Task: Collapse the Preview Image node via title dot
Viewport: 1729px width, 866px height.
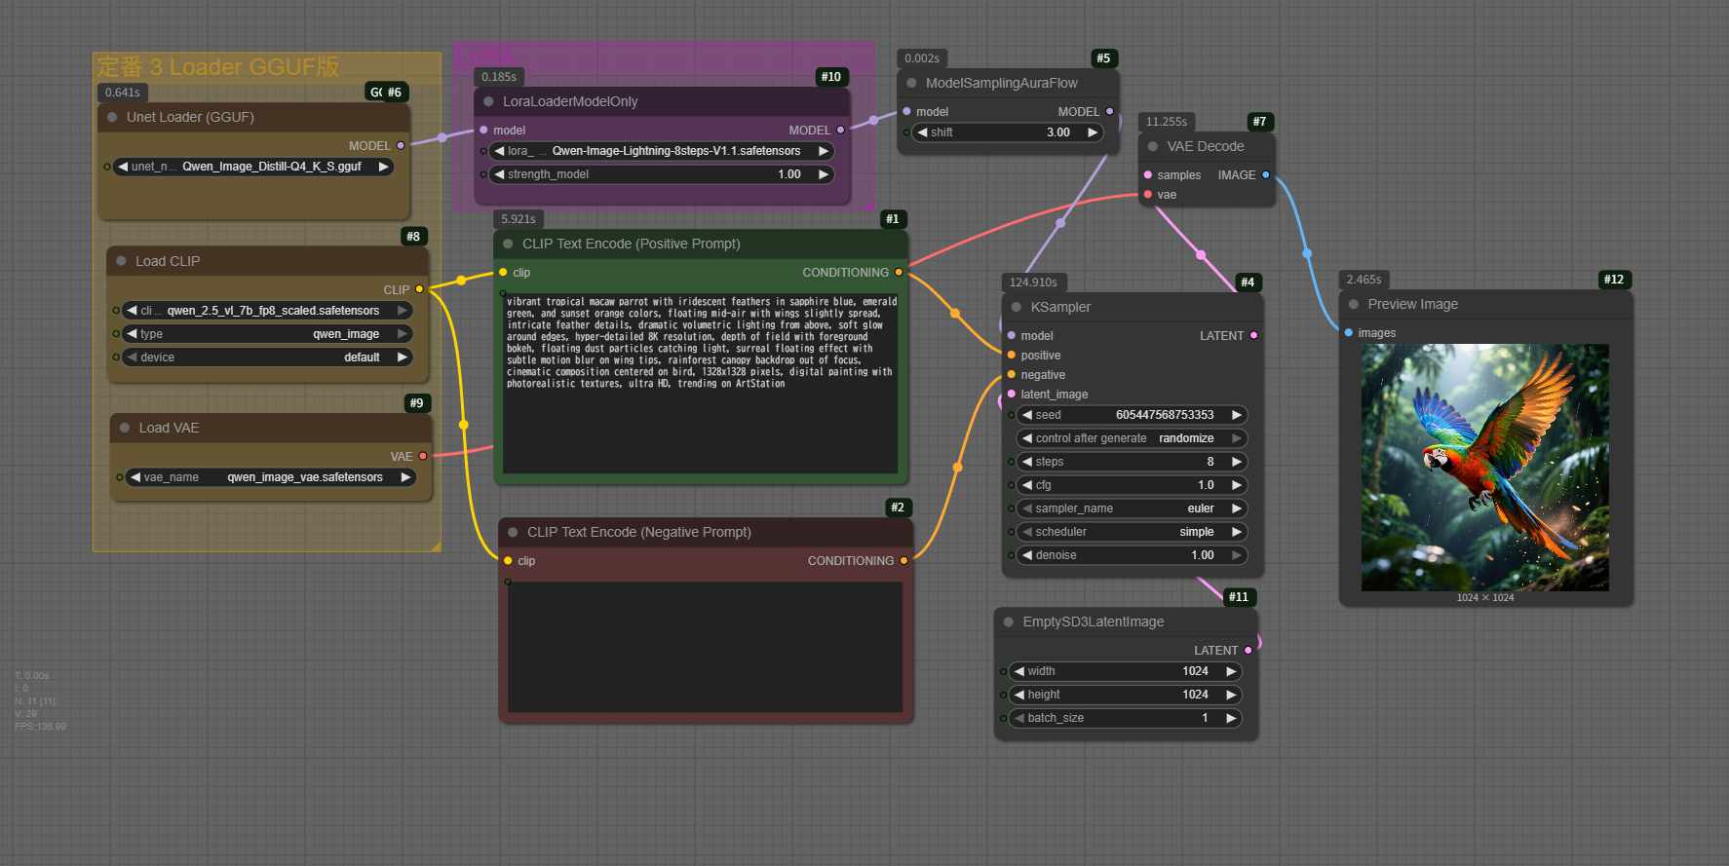Action: point(1354,304)
